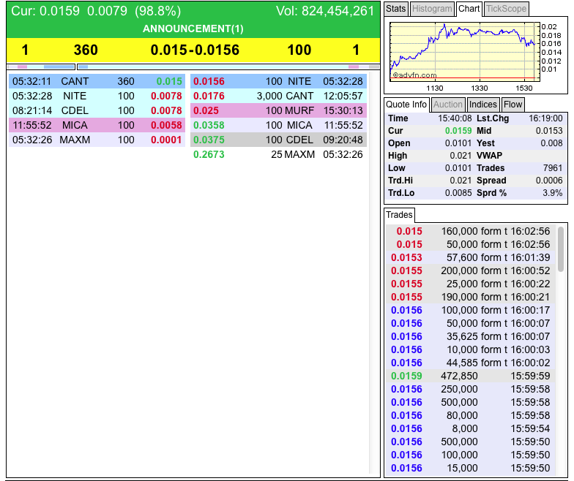Switch to the Indices tab

click(483, 105)
